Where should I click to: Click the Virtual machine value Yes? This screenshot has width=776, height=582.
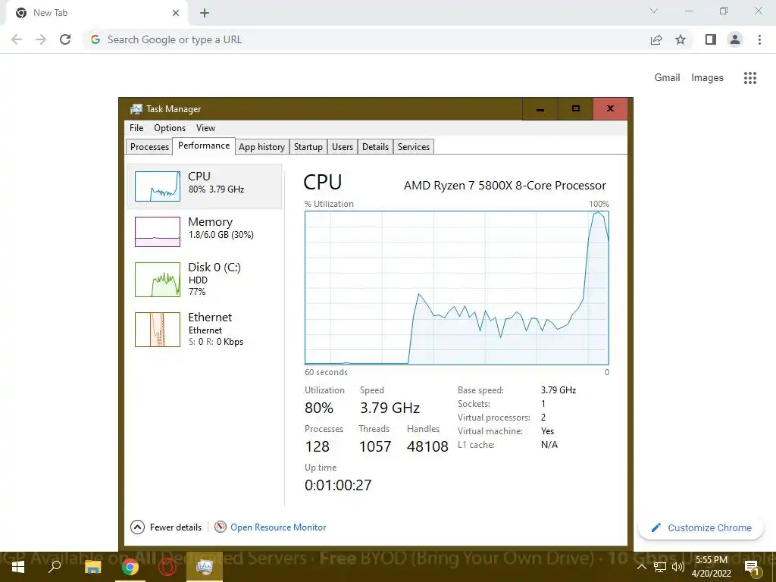pyautogui.click(x=547, y=431)
